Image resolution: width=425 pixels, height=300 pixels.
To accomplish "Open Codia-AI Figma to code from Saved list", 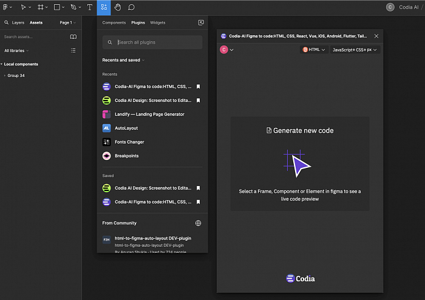I will pos(147,202).
